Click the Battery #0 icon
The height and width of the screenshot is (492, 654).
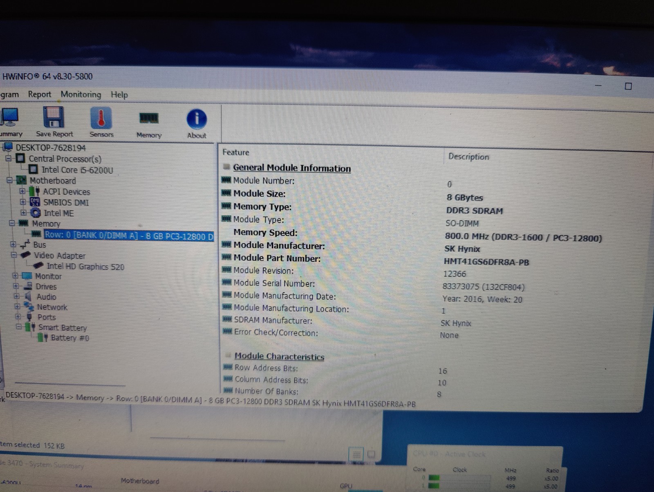43,337
